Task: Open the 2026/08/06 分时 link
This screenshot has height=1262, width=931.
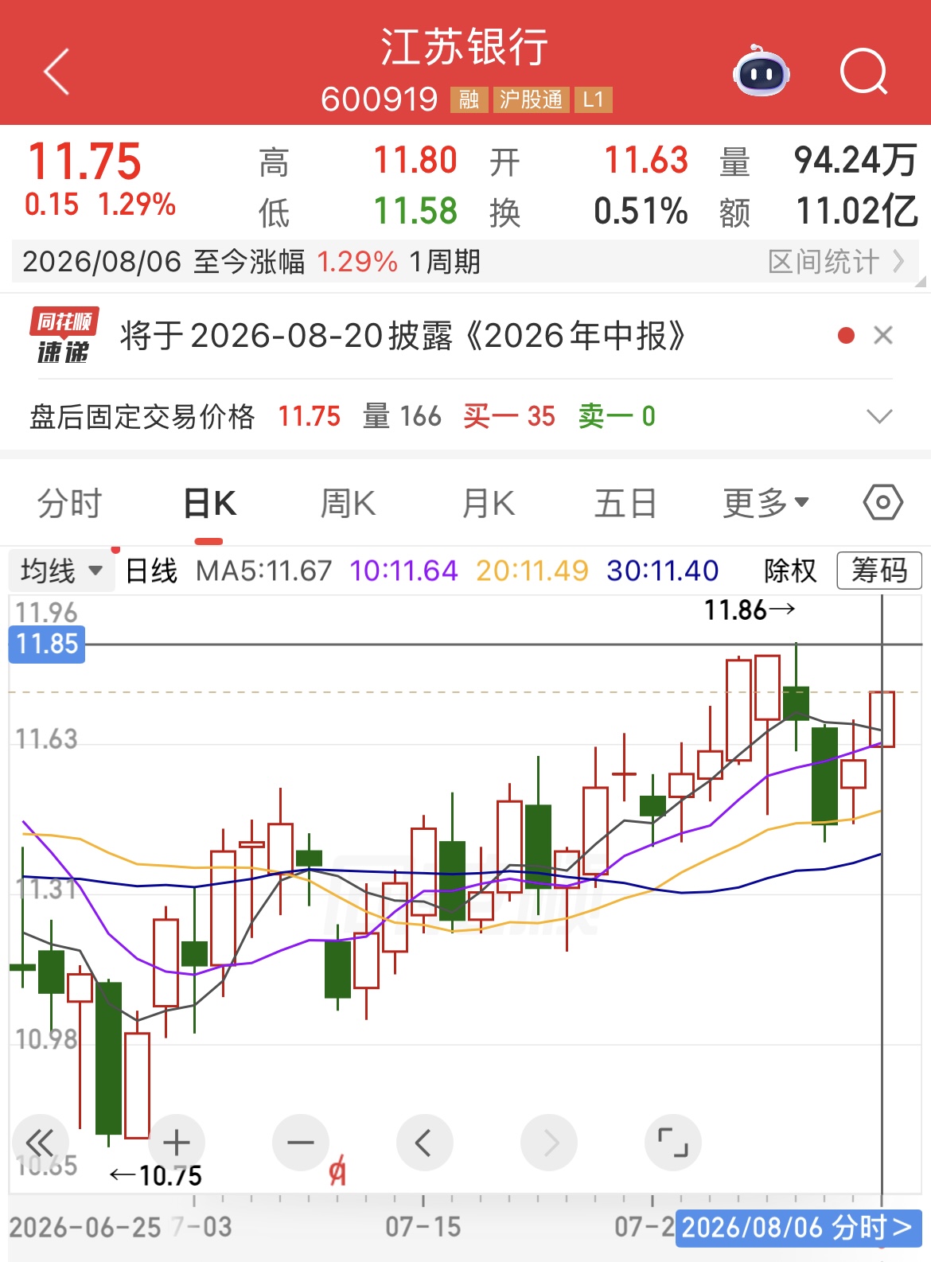Action: (797, 1228)
